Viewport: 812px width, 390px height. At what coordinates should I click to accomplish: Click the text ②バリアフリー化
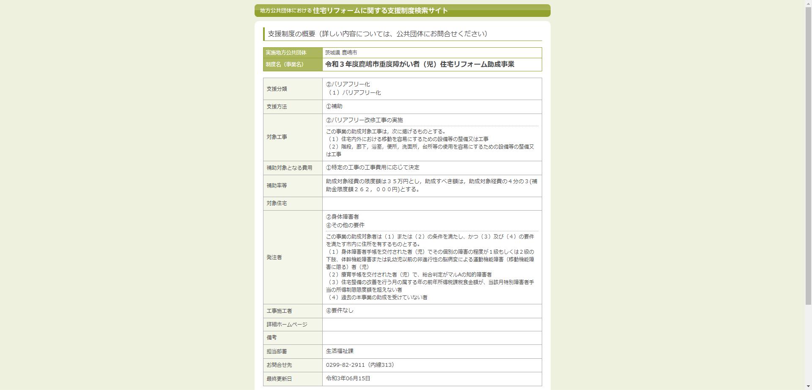[x=348, y=84]
